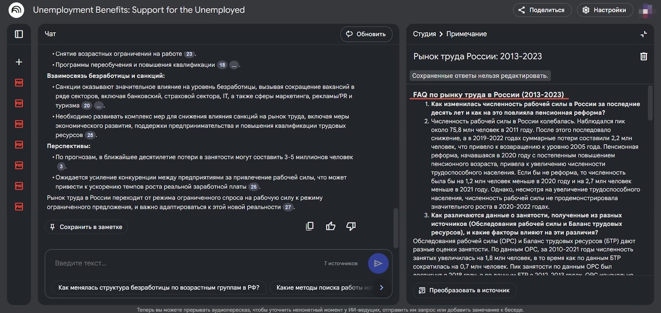Viewport: 661px width, 313px height.
Task: Open citation number 27
Action: click(x=288, y=207)
